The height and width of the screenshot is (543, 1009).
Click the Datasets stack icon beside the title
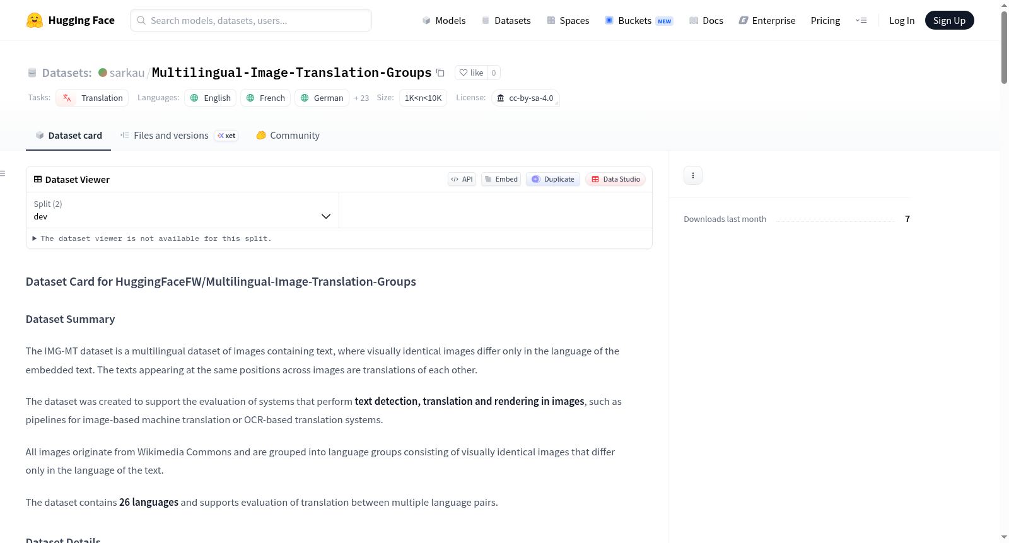click(32, 73)
